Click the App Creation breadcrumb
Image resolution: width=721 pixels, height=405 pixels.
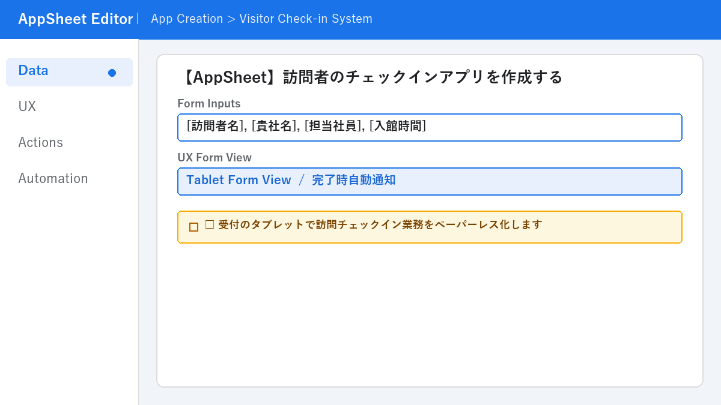pyautogui.click(x=187, y=19)
